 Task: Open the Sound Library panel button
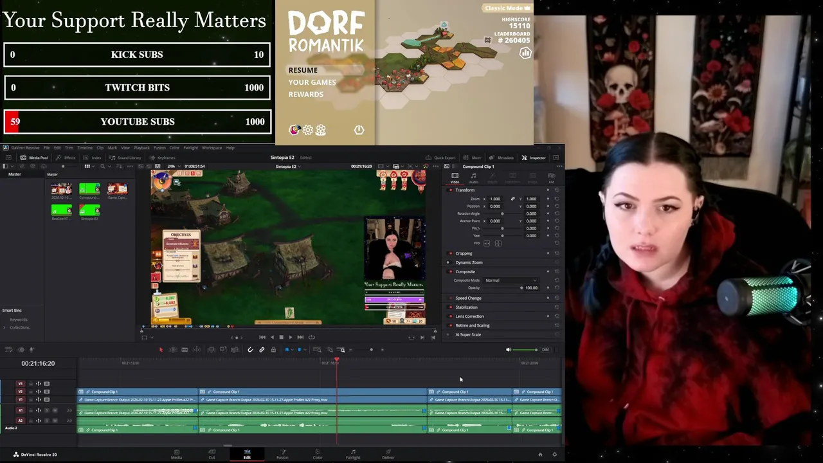(125, 158)
